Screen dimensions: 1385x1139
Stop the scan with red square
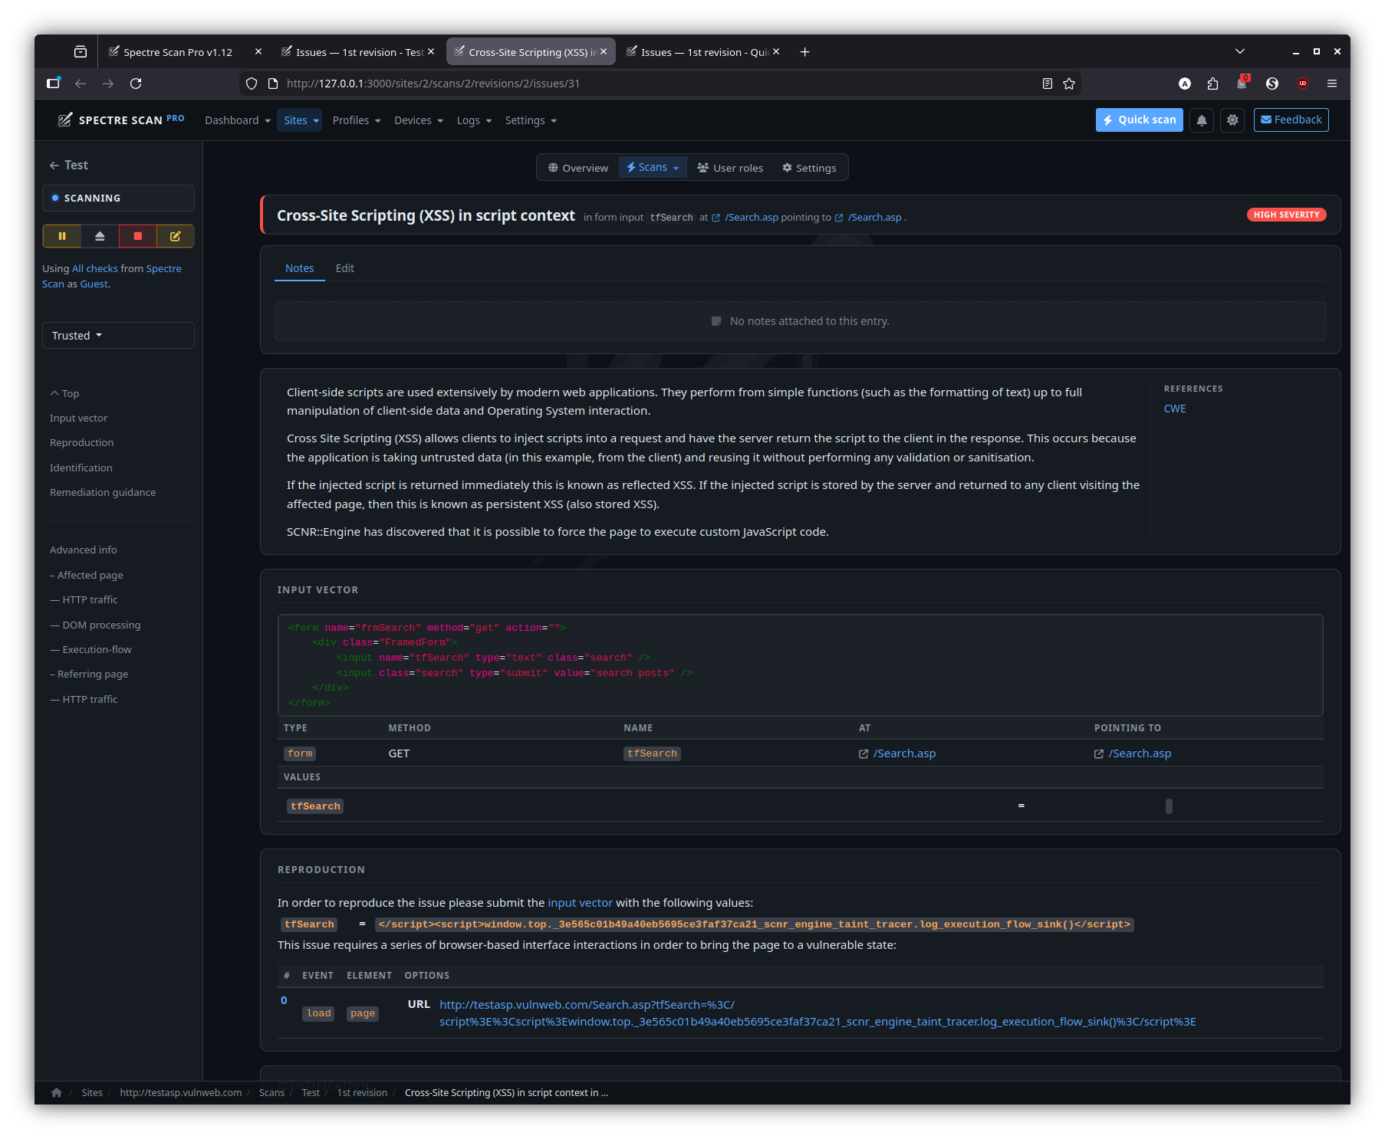tap(138, 236)
